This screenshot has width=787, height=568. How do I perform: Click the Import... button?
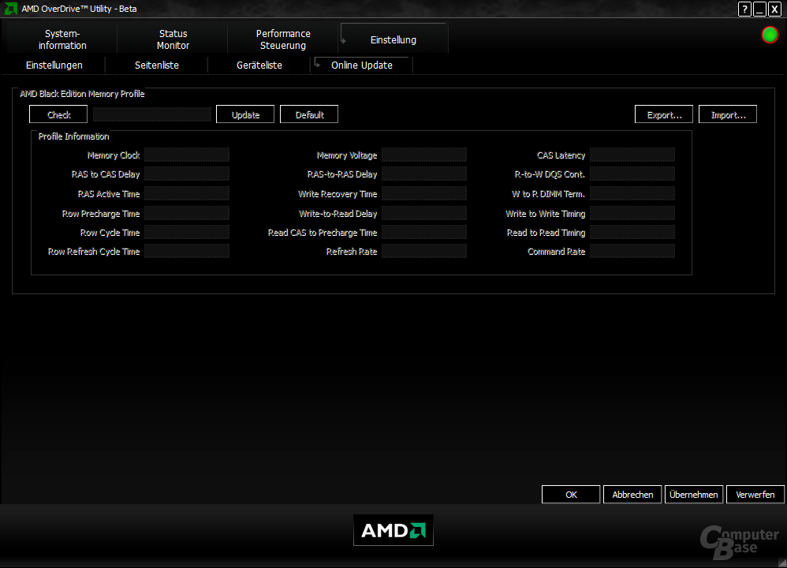tap(727, 114)
